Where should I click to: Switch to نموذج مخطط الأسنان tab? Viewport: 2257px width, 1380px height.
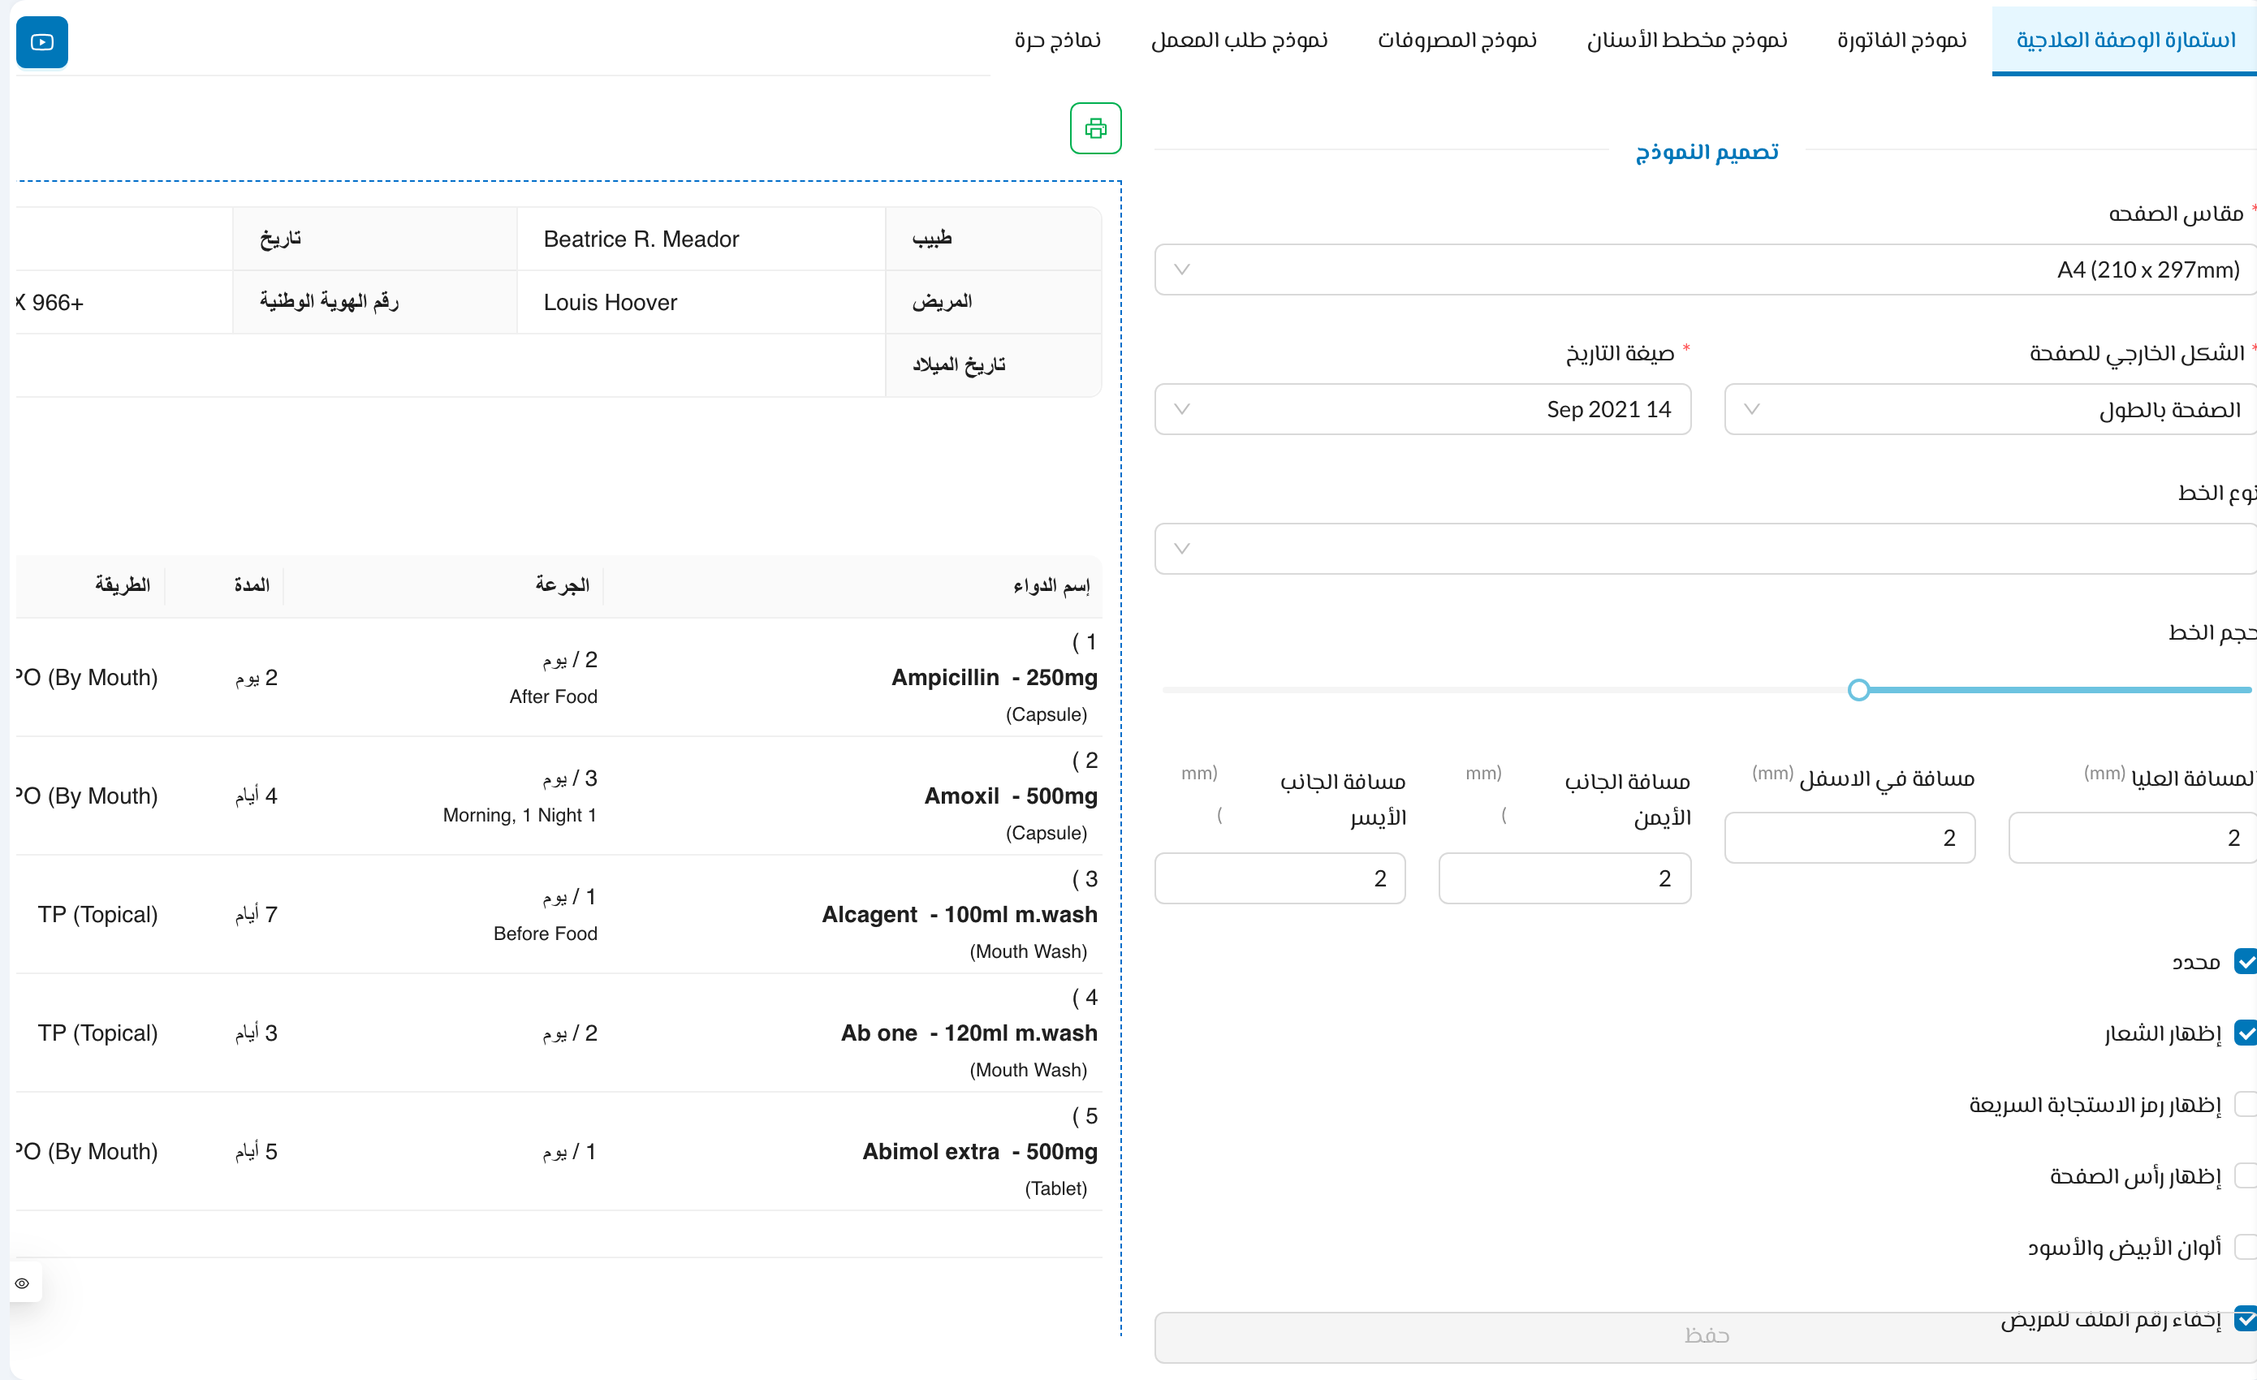(x=1687, y=40)
